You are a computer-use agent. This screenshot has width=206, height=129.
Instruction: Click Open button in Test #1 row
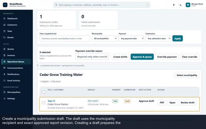tap(172, 103)
